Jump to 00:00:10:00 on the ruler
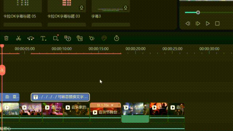This screenshot has width=233, height=131. (62, 49)
